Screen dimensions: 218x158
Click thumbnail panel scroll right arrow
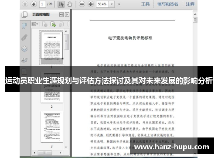pyautogui.click(x=60, y=153)
